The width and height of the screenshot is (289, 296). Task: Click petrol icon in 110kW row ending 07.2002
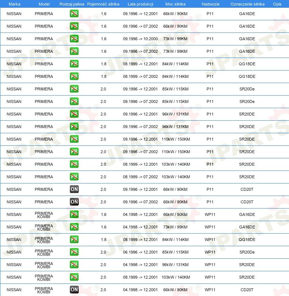coord(74,152)
